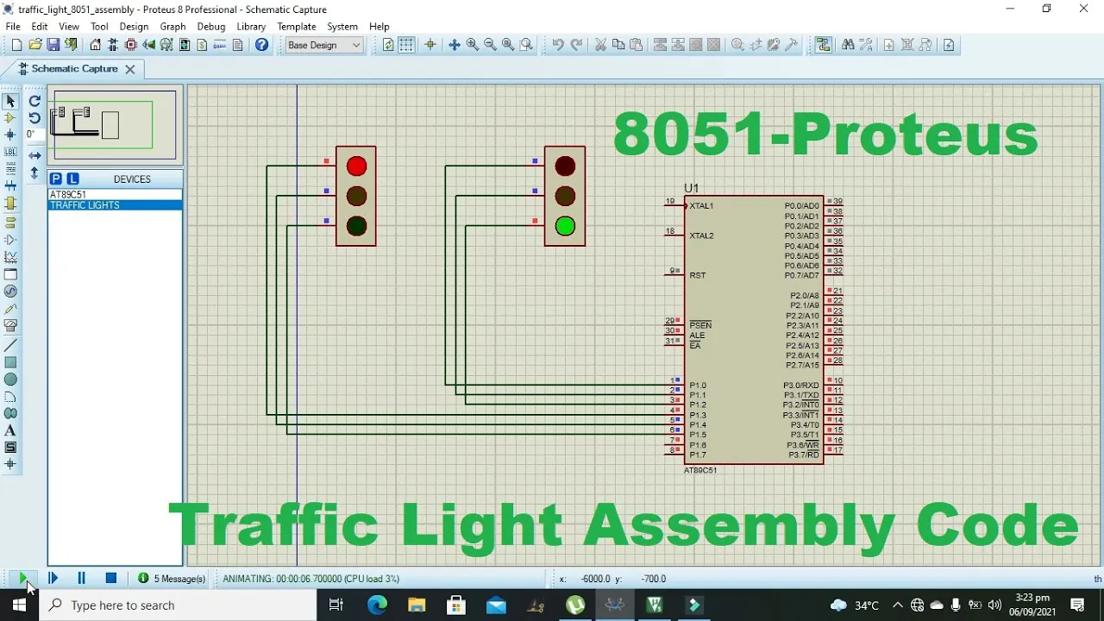
Task: Click the Redraw/refresh display icon
Action: click(388, 45)
